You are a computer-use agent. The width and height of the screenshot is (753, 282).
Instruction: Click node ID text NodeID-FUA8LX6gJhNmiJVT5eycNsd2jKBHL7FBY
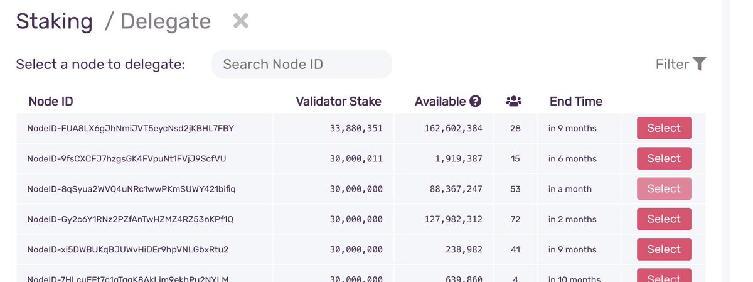tap(131, 128)
